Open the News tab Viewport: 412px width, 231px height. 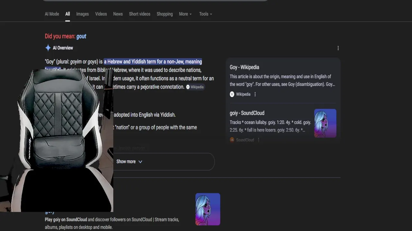118,14
